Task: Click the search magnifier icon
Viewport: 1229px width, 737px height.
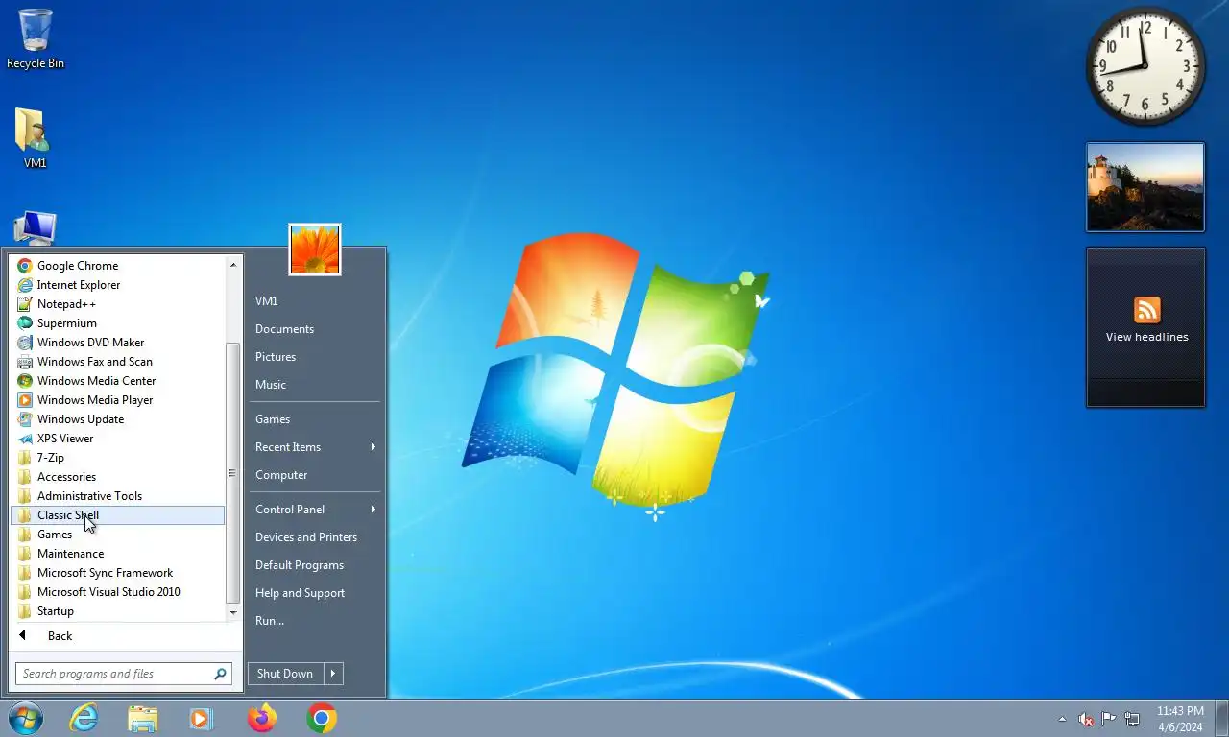Action: tap(220, 674)
